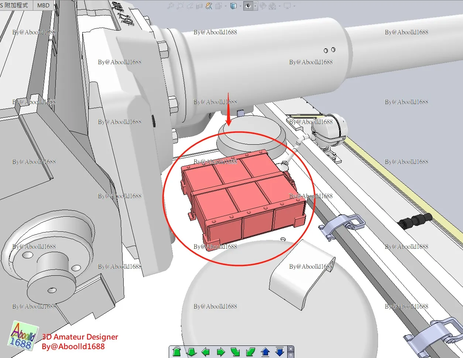Toggle the Hide/Show Items eye icon

pos(247,6)
